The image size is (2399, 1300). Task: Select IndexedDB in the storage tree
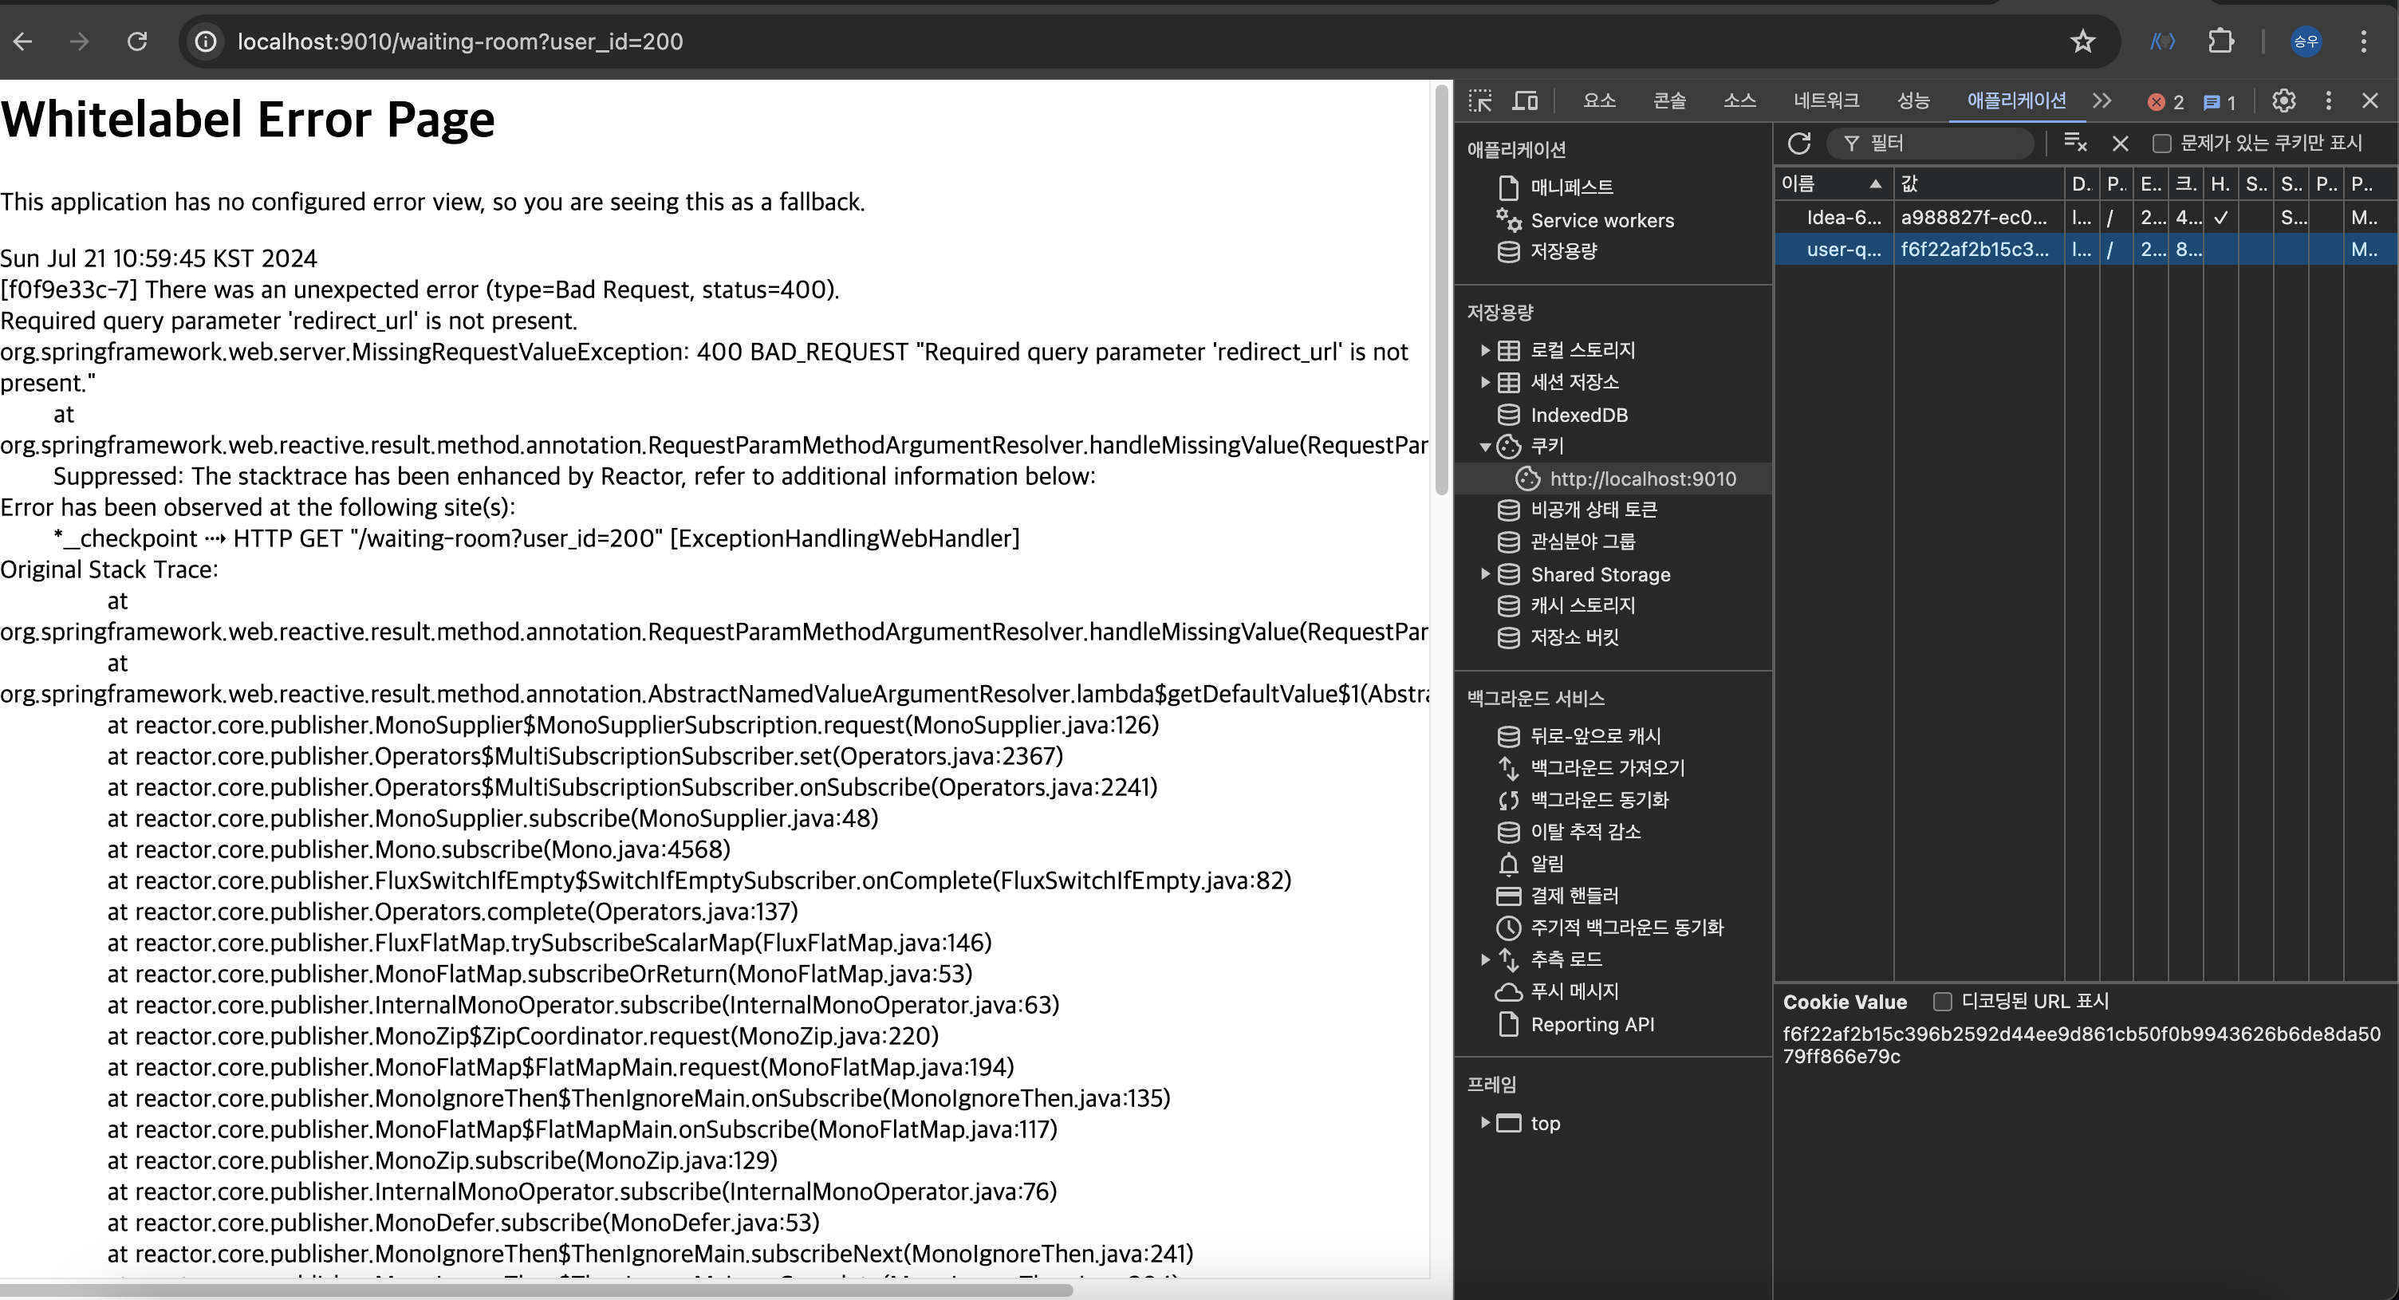pyautogui.click(x=1578, y=416)
